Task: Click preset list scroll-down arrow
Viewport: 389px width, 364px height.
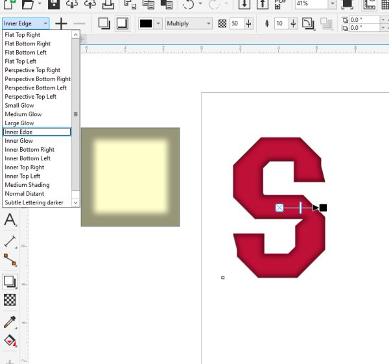Action: click(x=76, y=202)
